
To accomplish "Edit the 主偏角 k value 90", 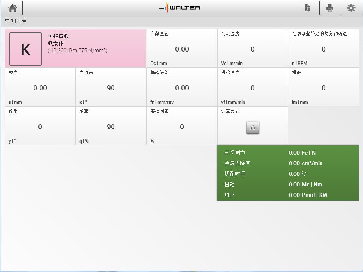I will point(111,87).
